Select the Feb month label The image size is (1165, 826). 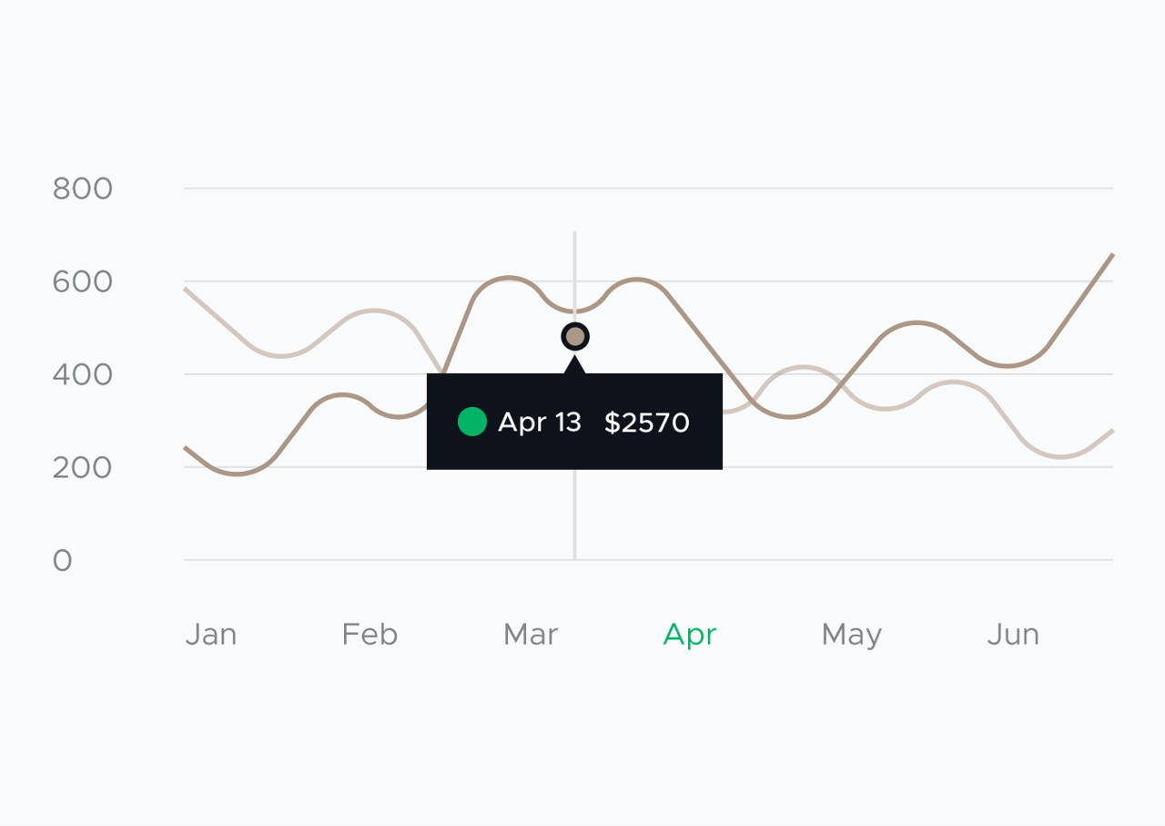(x=370, y=634)
